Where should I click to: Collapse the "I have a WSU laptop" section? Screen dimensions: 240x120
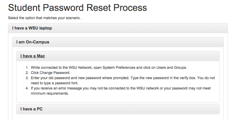[33, 28]
